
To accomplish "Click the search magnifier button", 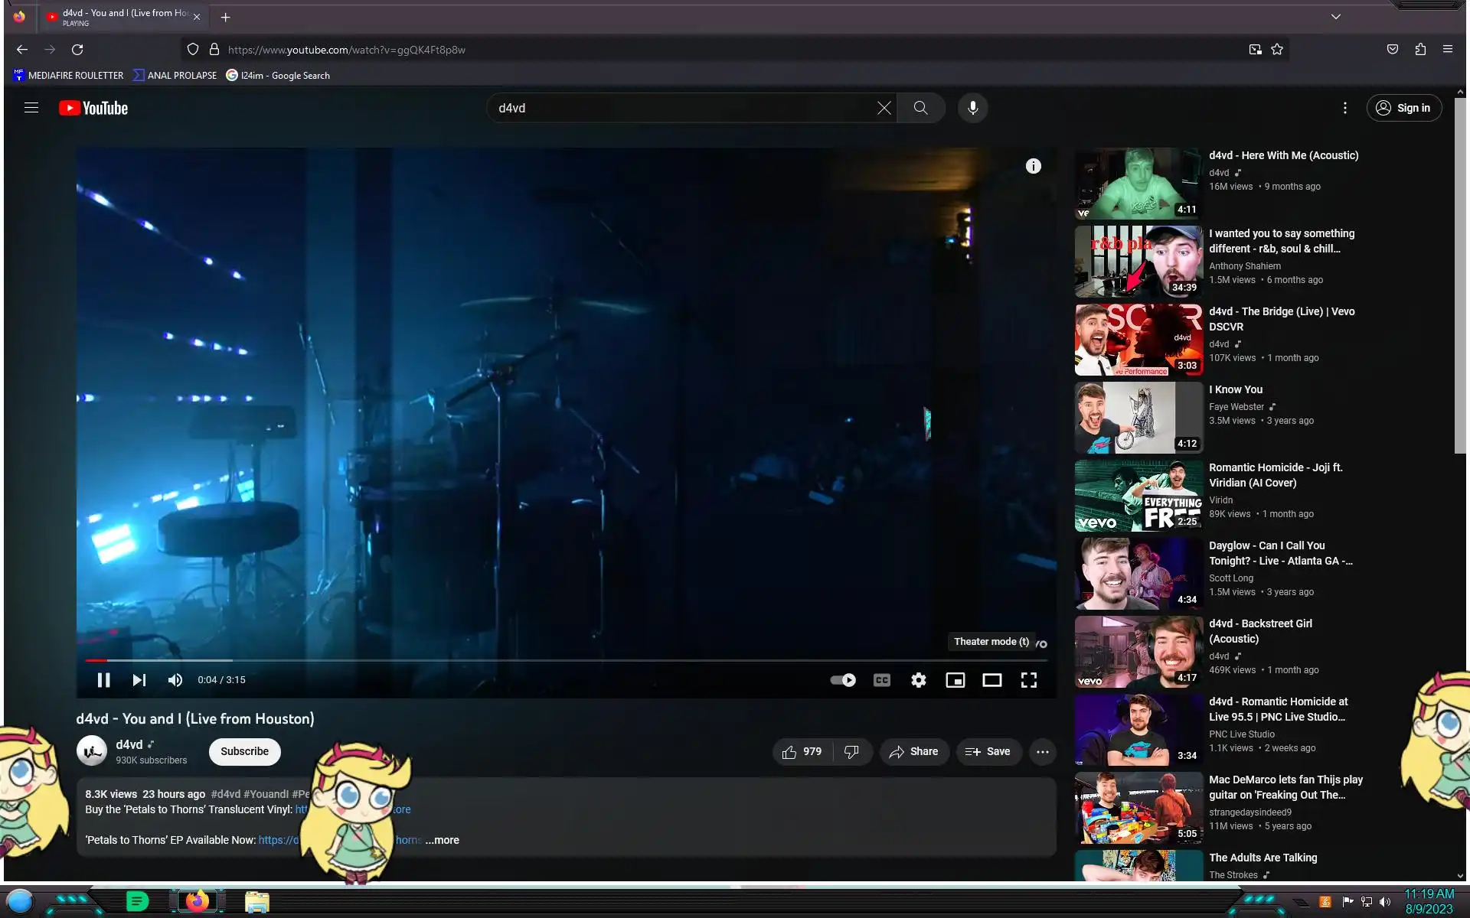I will tap(920, 108).
